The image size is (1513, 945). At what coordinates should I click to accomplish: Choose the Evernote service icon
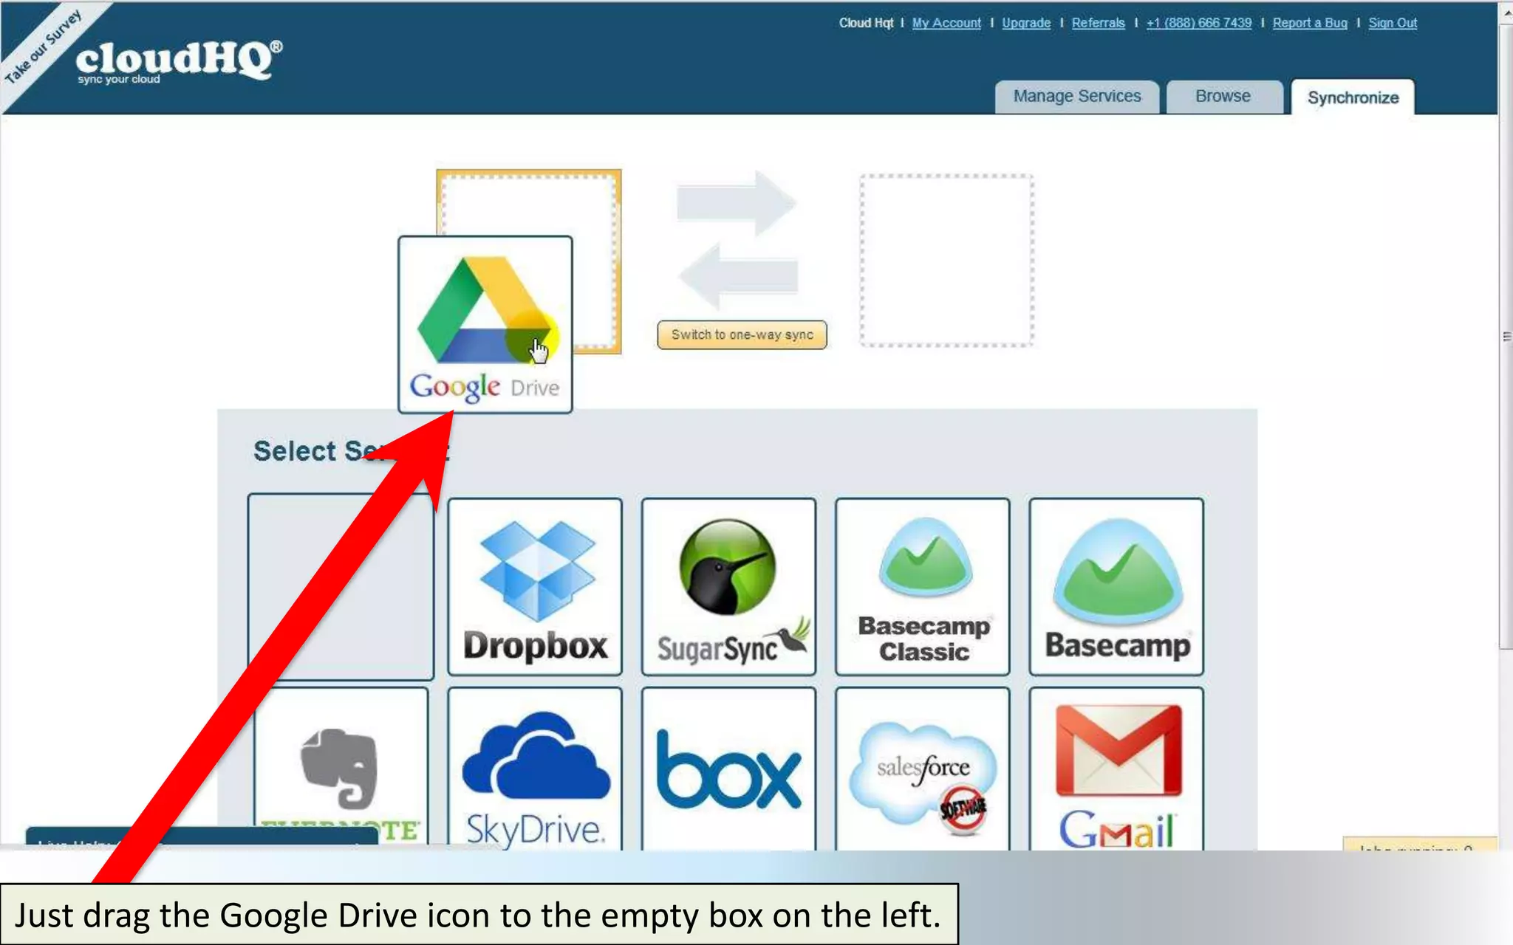coord(341,768)
